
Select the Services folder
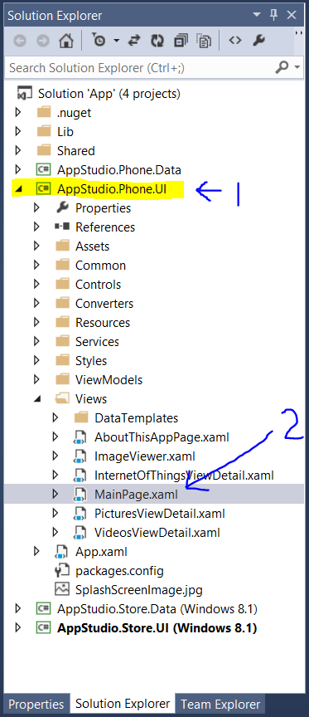point(97,342)
